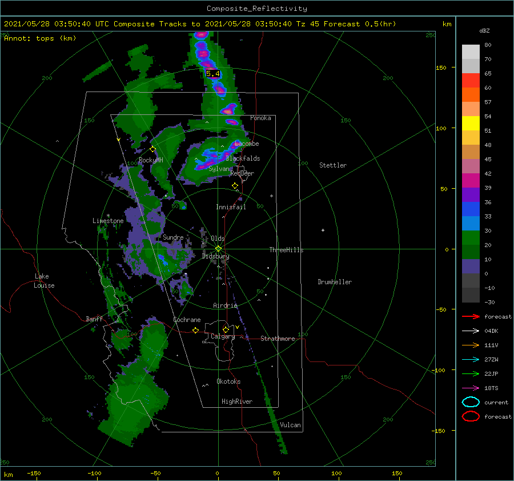Click the Strathmore city label
The height and width of the screenshot is (481, 514).
tap(278, 339)
